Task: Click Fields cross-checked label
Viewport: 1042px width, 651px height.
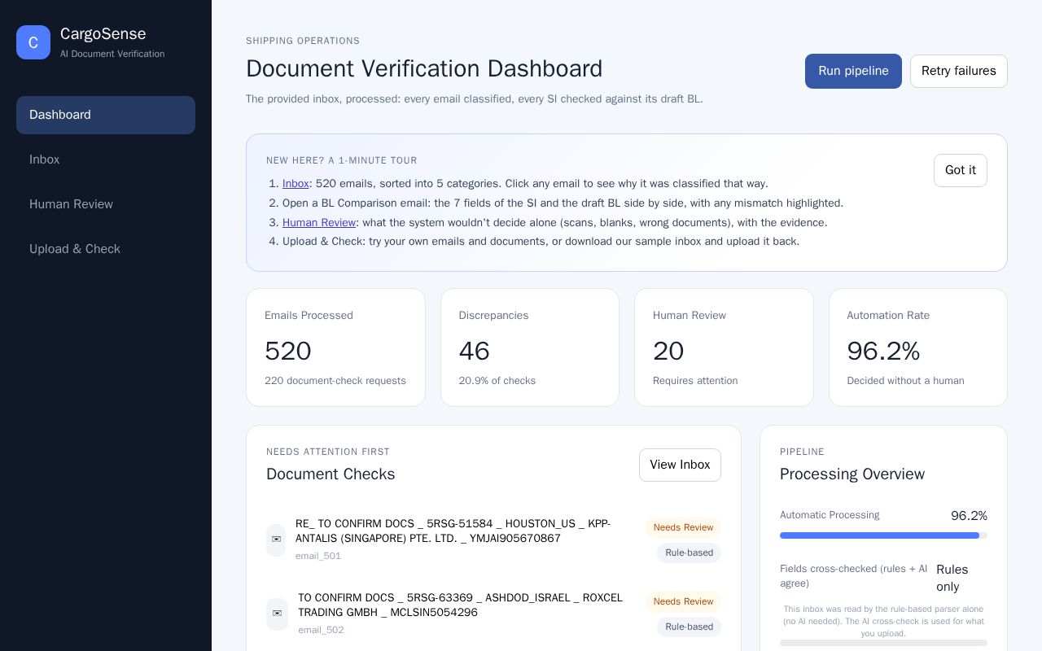Action: pos(853,576)
